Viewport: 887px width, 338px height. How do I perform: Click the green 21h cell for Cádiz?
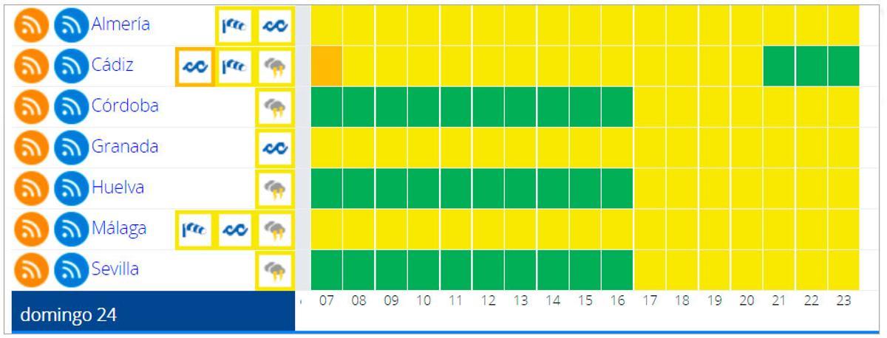pos(778,66)
